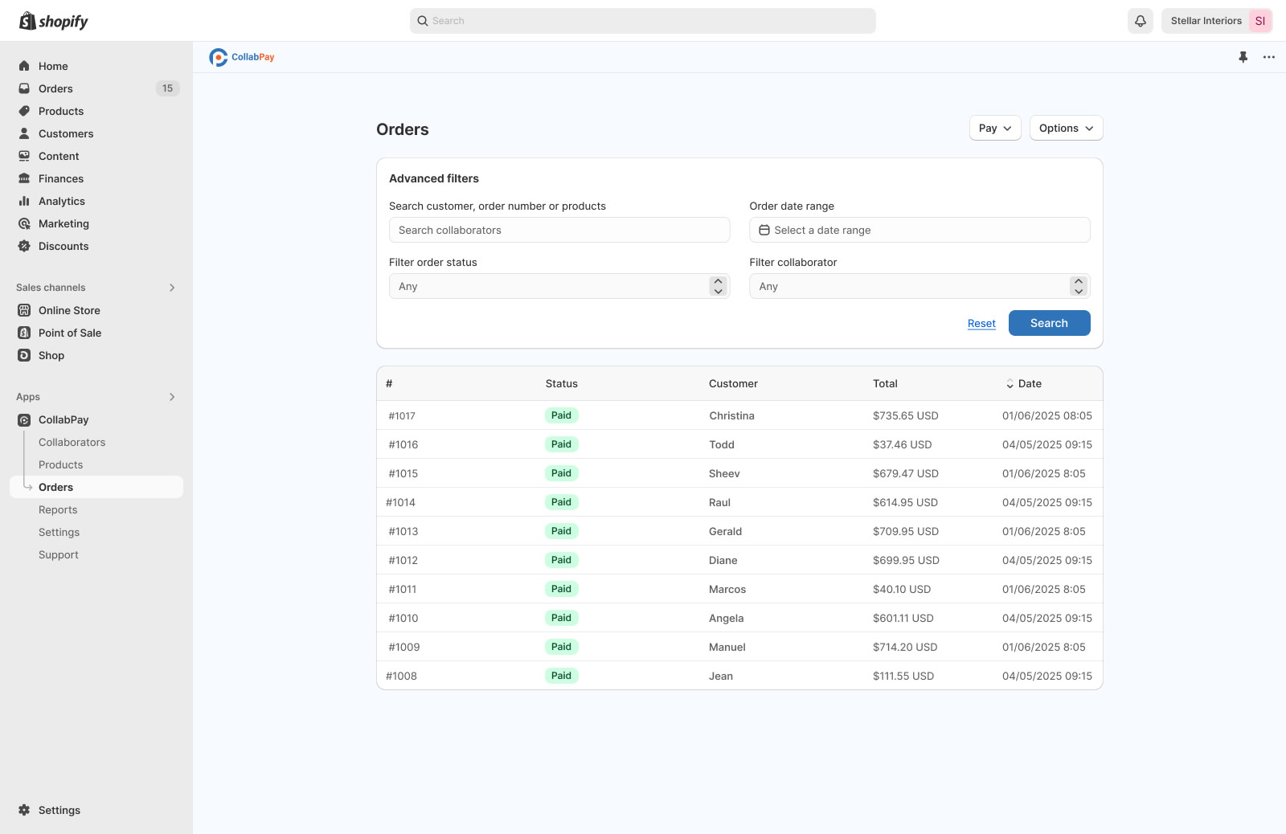Expand the Pay dropdown
This screenshot has width=1286, height=834.
click(994, 129)
